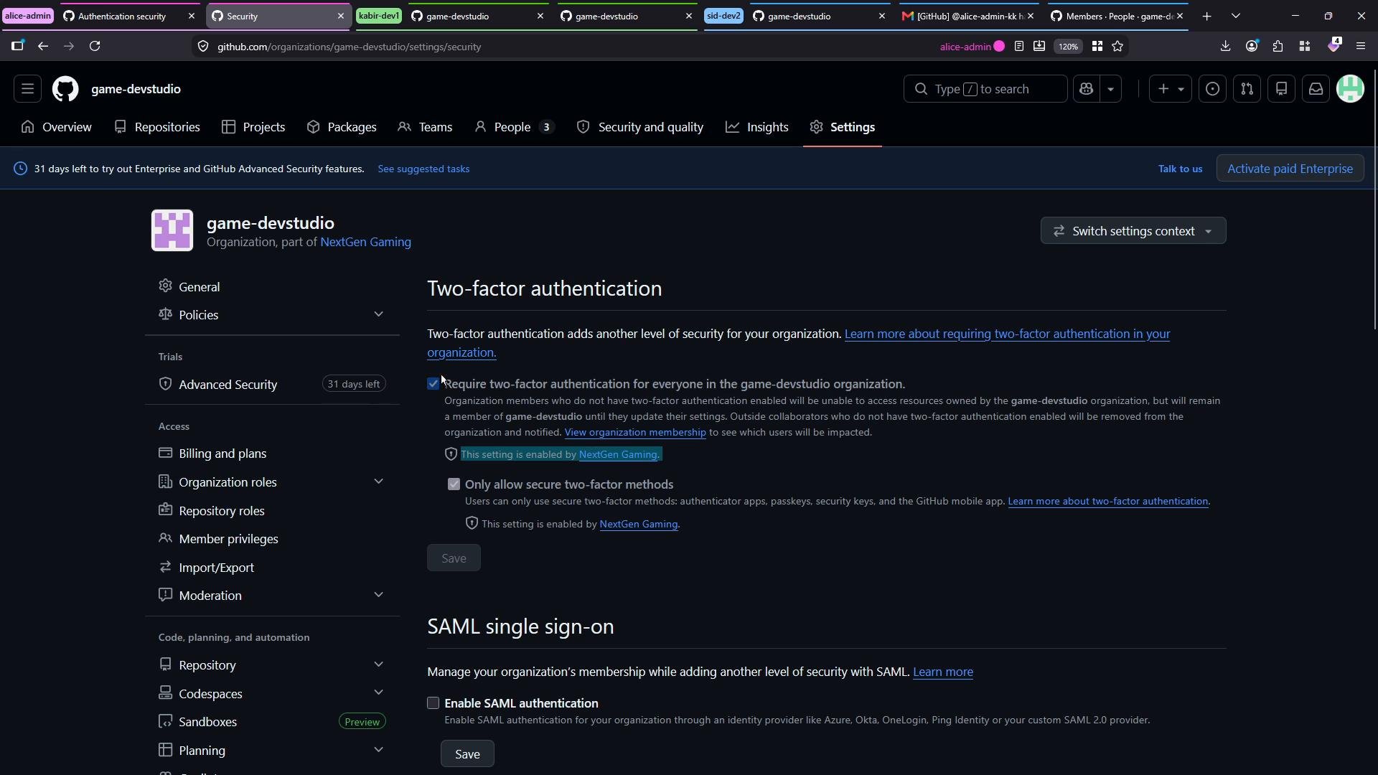Reload the page with browser refresh icon
This screenshot has height=775, width=1378.
pos(95,46)
